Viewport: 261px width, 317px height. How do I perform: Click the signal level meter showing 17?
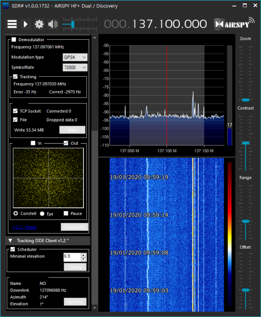230,95
